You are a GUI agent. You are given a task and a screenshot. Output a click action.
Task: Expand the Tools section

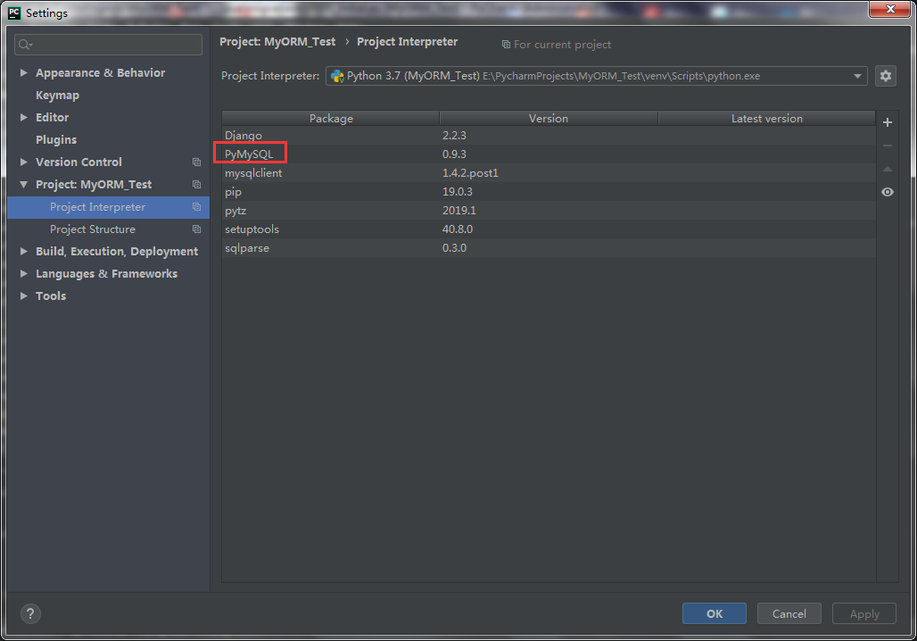coord(23,296)
